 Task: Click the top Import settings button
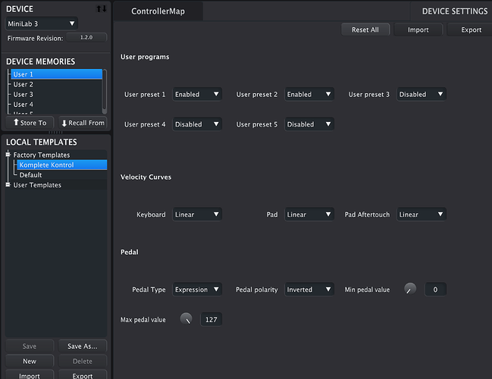(x=418, y=30)
